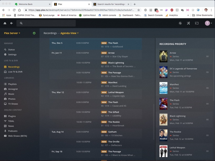Click reorder handle for Black Lightning priority
Screen dimensions: 215x161
coord(207,119)
